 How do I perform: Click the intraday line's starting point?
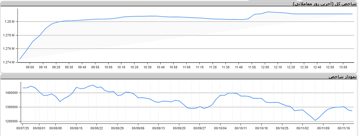[x=20, y=59]
